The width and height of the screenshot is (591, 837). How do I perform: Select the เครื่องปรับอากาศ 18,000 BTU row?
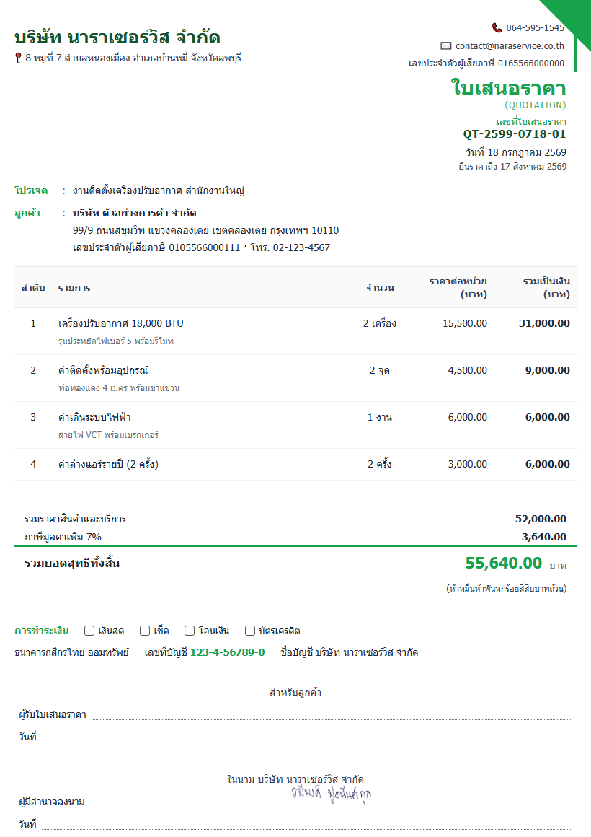(295, 331)
